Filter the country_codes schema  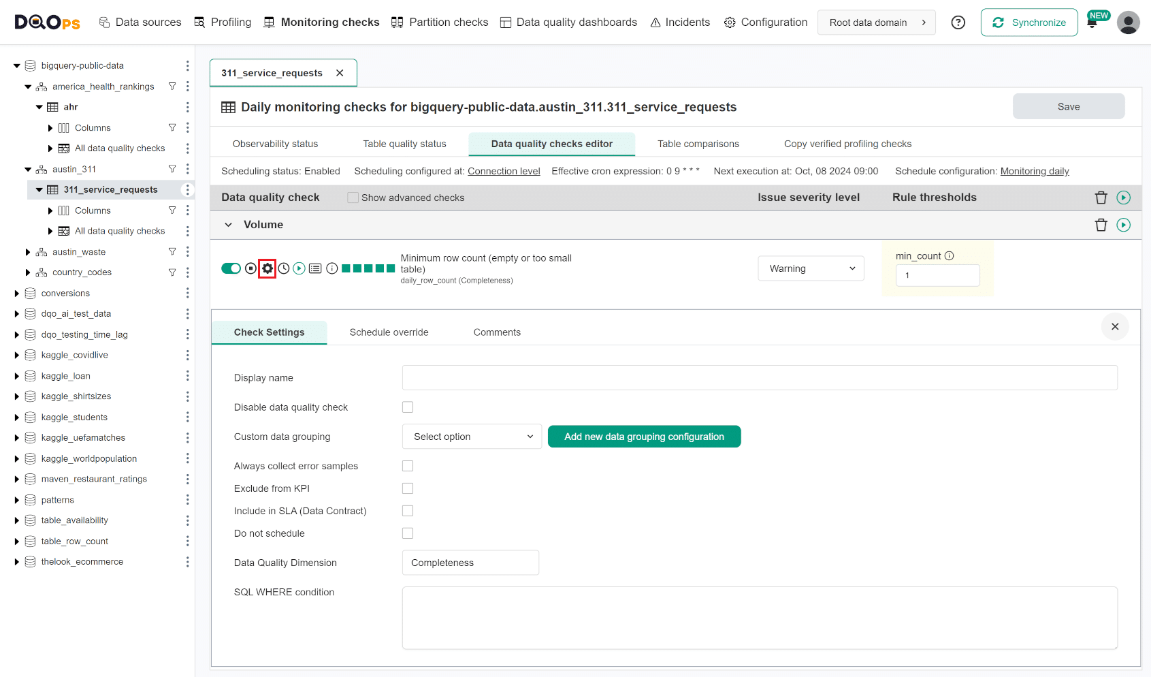pos(172,272)
